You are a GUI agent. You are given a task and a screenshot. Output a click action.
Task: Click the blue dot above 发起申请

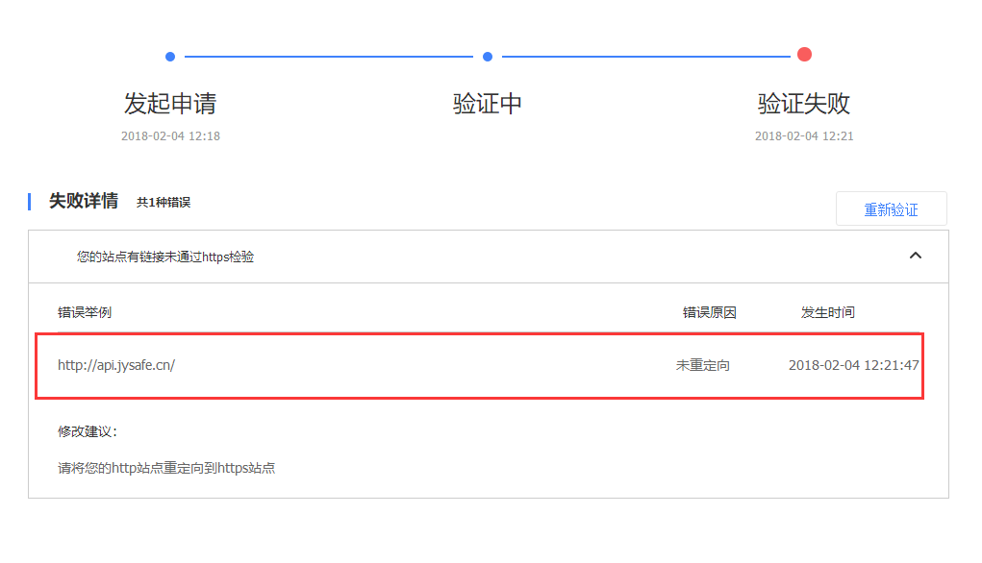(169, 57)
